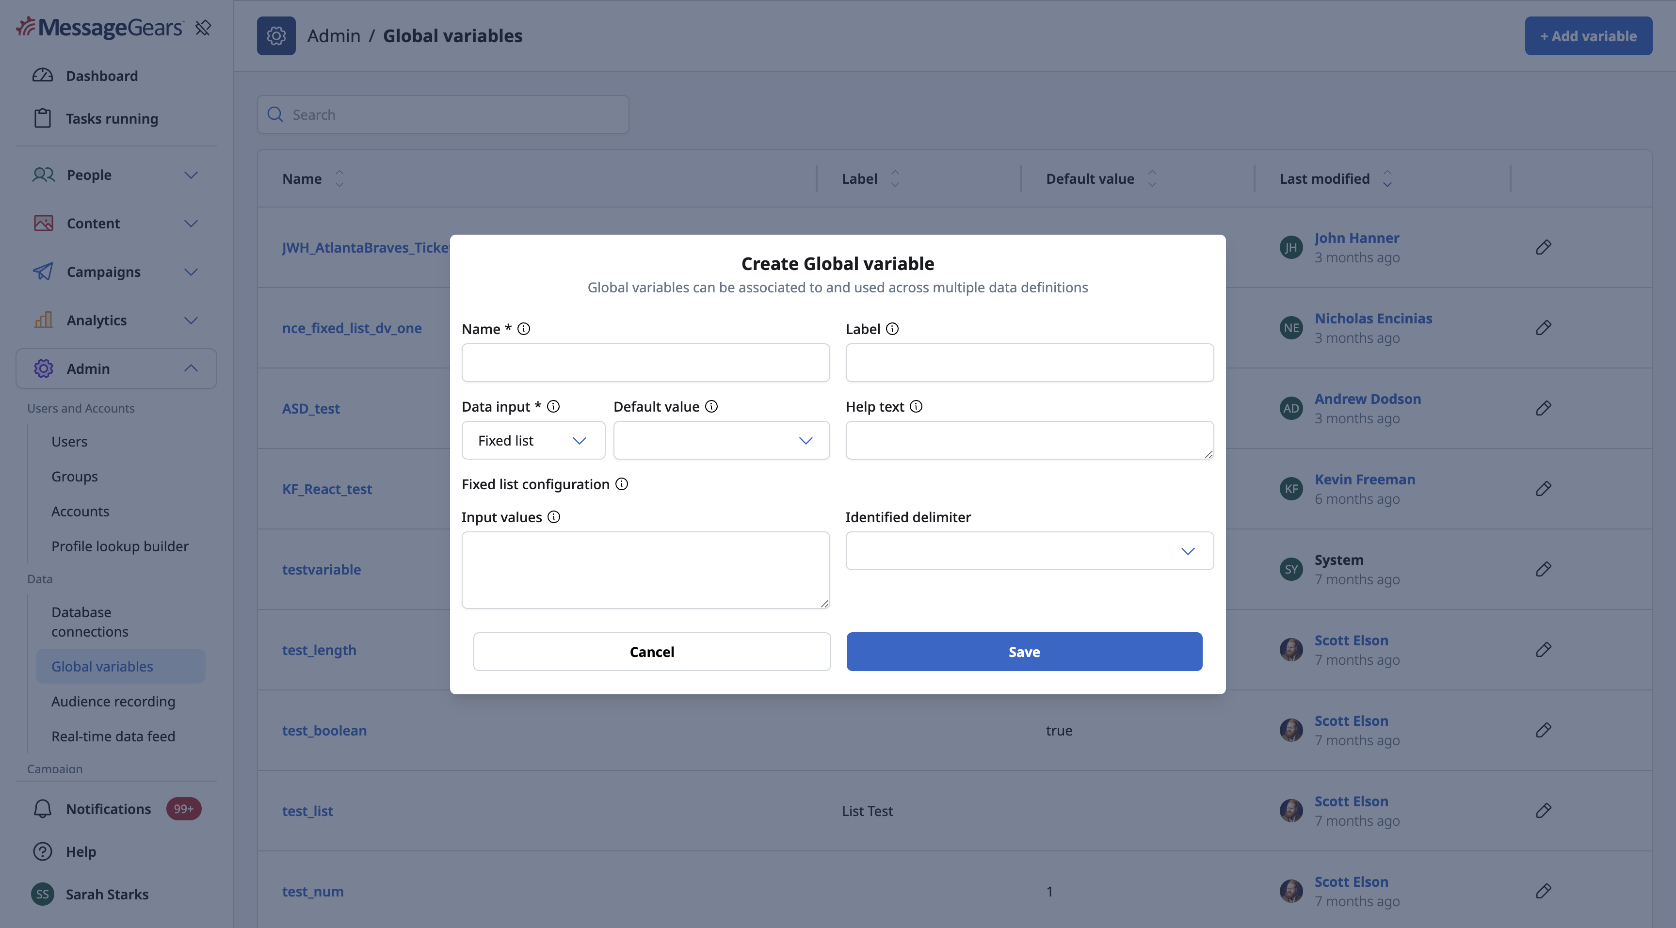
Task: Open Profile lookup builder
Action: click(120, 546)
